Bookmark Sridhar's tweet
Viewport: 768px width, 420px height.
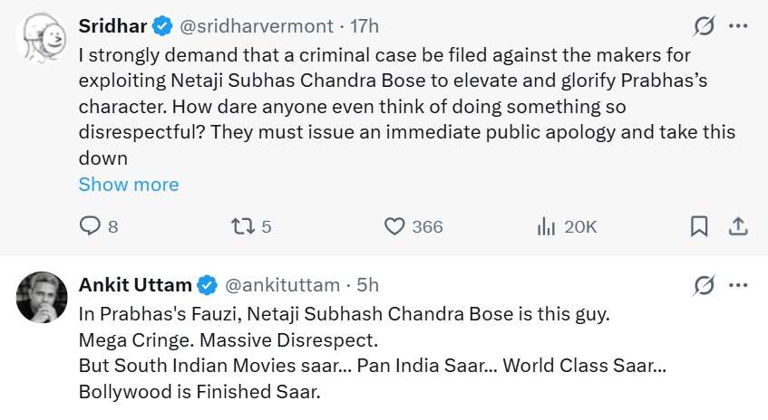tap(699, 226)
